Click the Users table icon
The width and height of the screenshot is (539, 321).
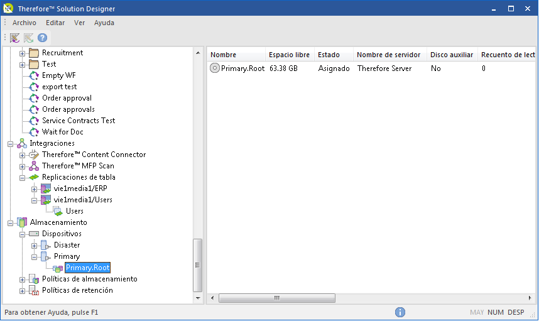pos(58,211)
